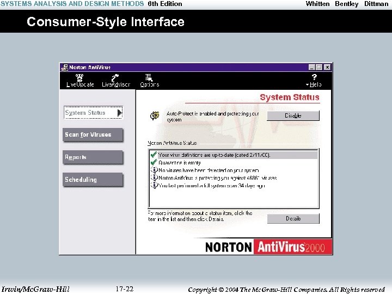Minimize the Norton AntiVirus window
Screen dimensions: 392x294
(311, 68)
